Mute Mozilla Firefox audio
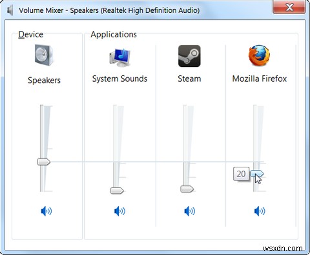 [260, 211]
